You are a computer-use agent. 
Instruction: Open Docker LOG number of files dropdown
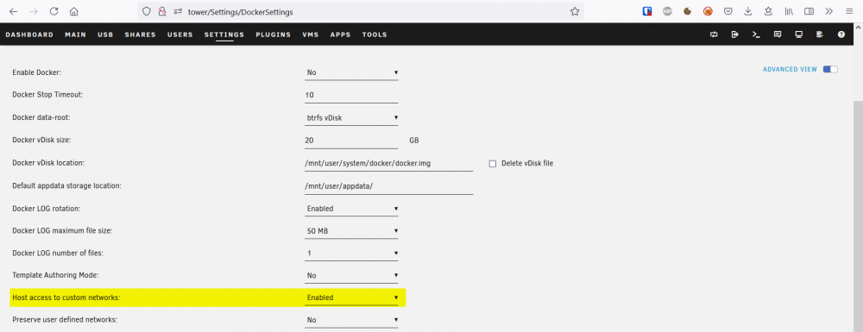(x=351, y=254)
